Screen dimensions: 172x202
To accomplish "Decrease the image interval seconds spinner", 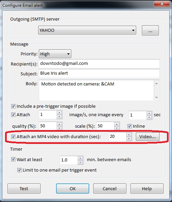I will pyautogui.click(x=149, y=117).
